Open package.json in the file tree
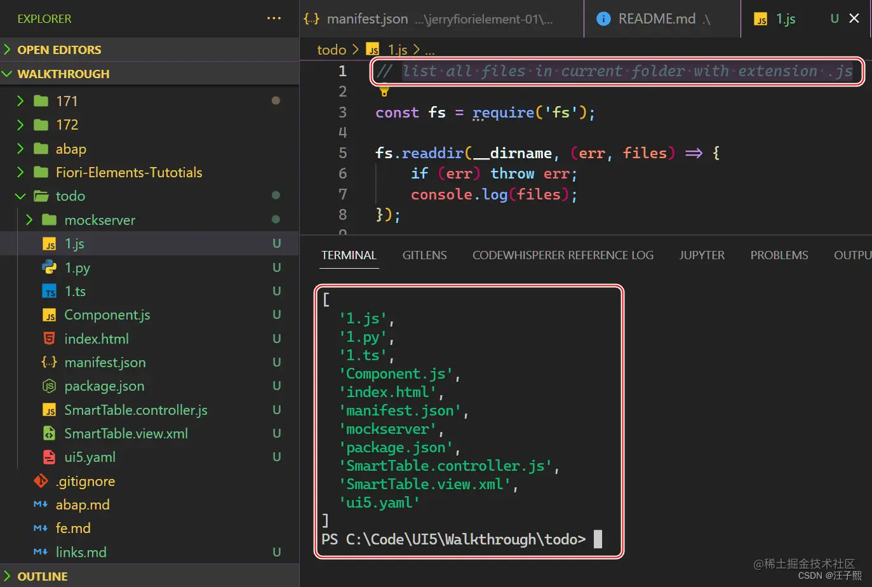 click(x=104, y=386)
